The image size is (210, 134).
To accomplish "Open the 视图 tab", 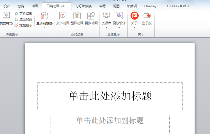I will pos(116,6).
